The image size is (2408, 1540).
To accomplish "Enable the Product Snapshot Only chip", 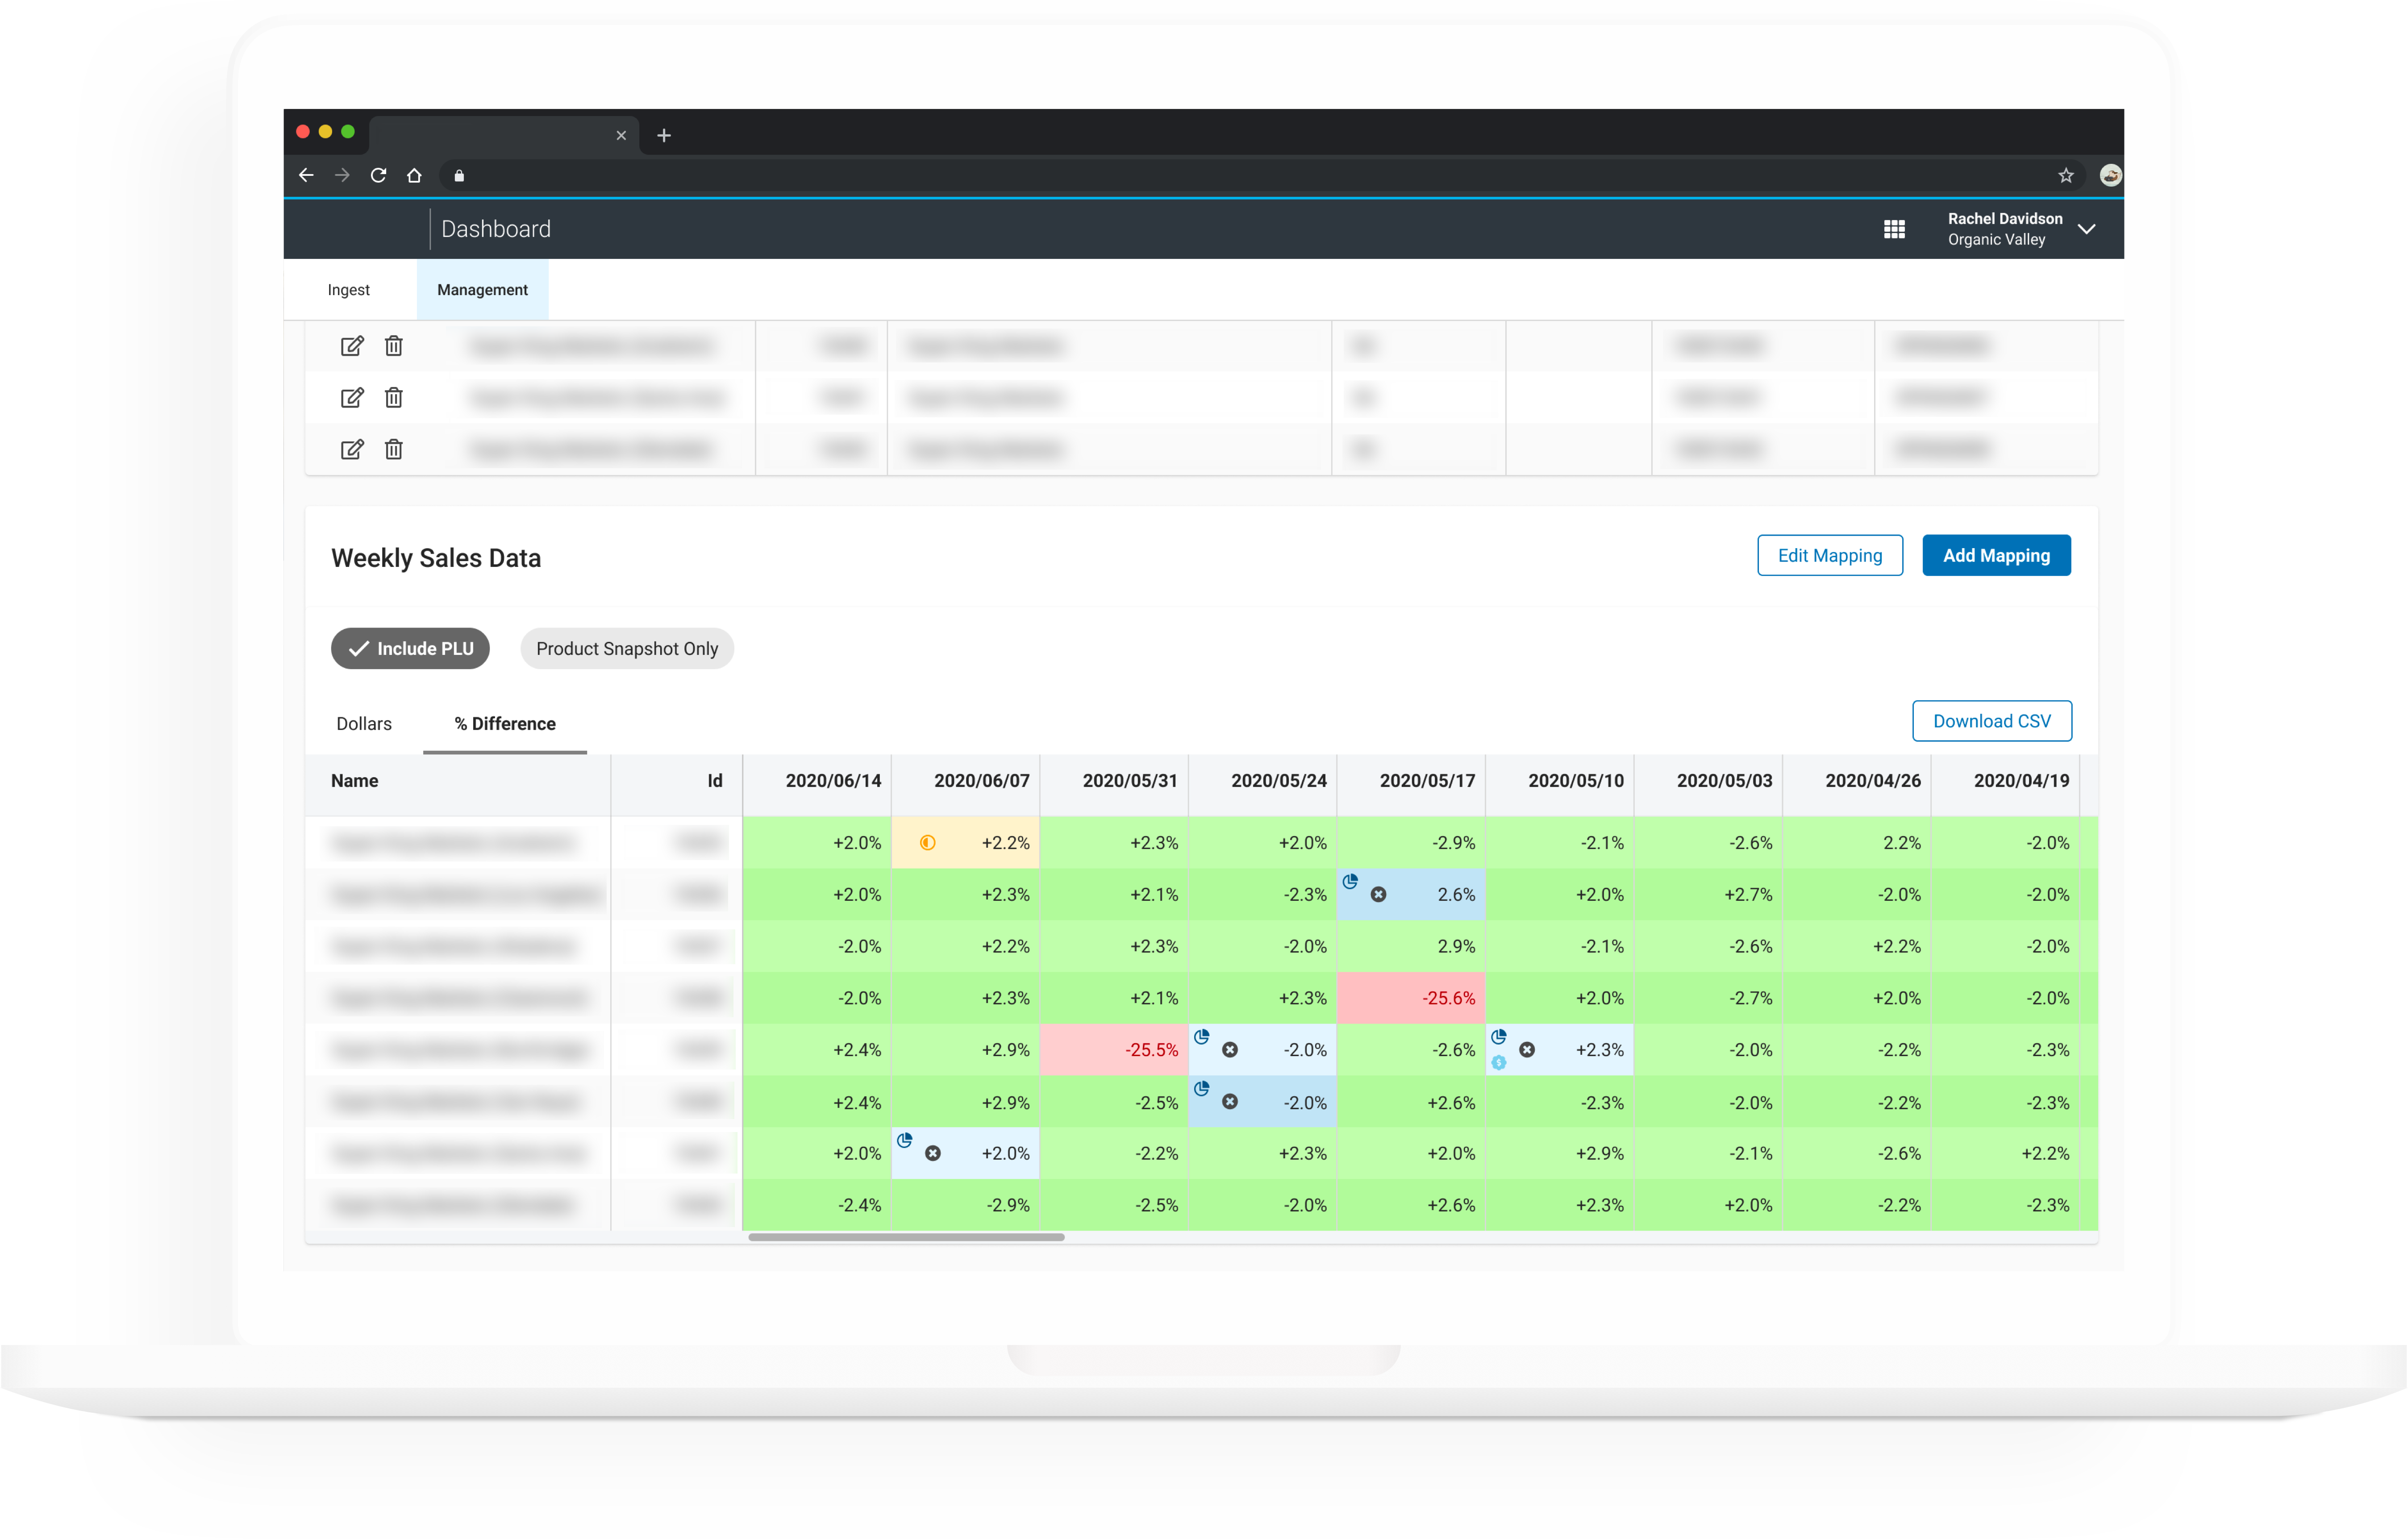I will point(627,649).
